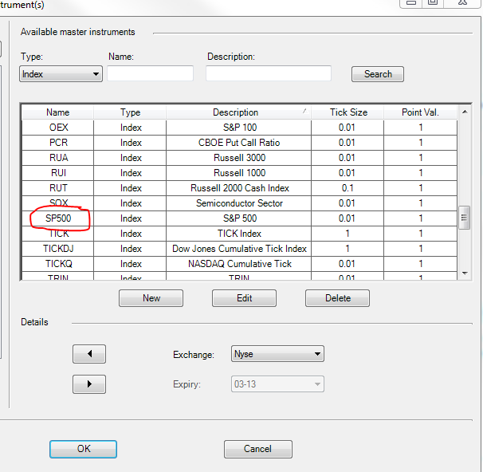
Task: Select the TICKDJ instrument name
Action: click(58, 249)
